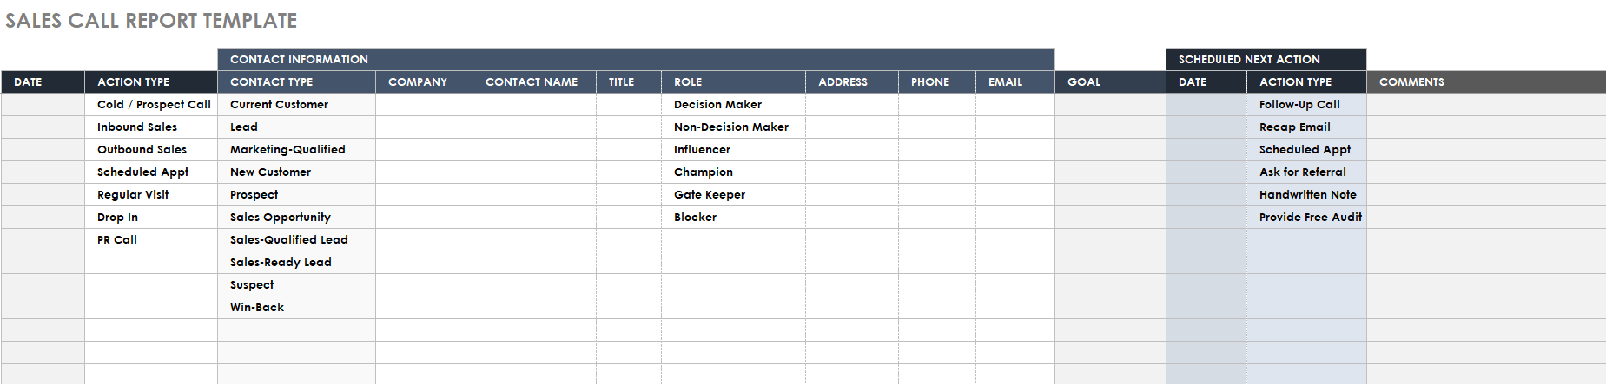
Task: Select the PR Call action cell
Action: tap(151, 239)
